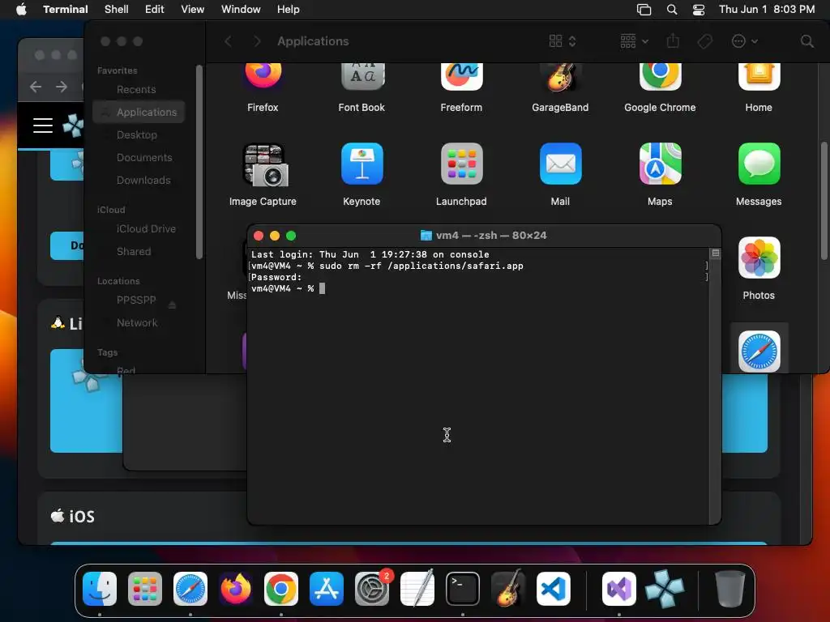Open Google Chrome from the Dock

point(281,588)
